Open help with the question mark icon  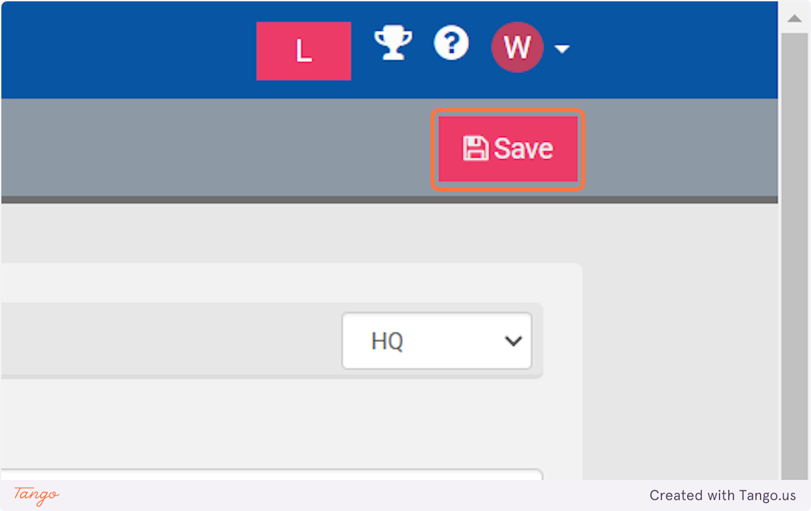point(451,45)
